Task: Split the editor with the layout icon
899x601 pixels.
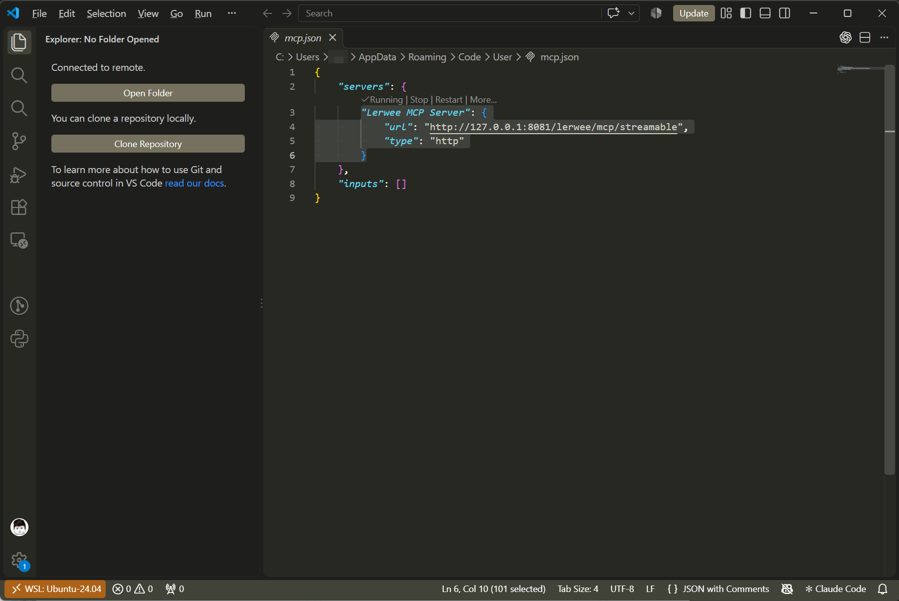Action: point(865,37)
